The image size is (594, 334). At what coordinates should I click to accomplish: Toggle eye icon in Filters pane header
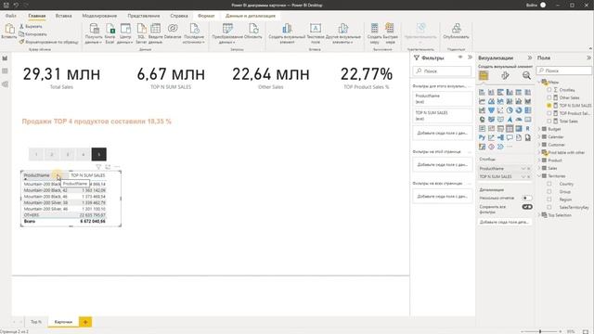pyautogui.click(x=460, y=58)
